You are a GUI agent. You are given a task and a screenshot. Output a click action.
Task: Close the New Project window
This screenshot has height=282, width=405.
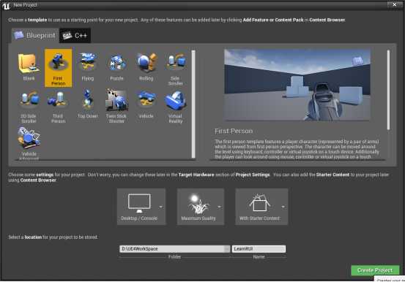(395, 4)
